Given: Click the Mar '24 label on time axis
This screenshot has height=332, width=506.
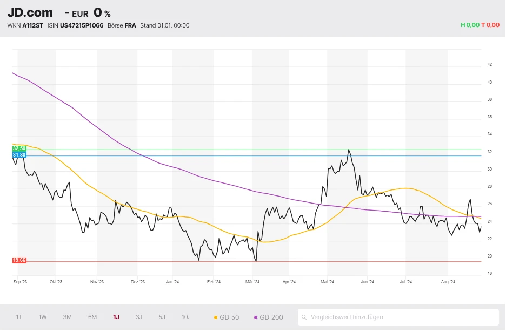Looking at the screenshot, I should (252, 282).
